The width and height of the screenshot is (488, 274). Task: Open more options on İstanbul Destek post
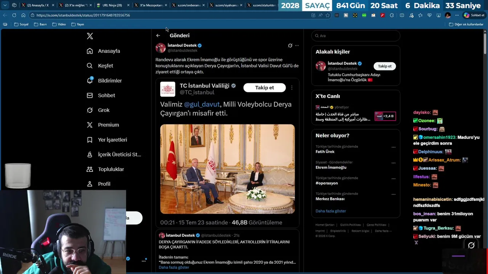pyautogui.click(x=297, y=46)
